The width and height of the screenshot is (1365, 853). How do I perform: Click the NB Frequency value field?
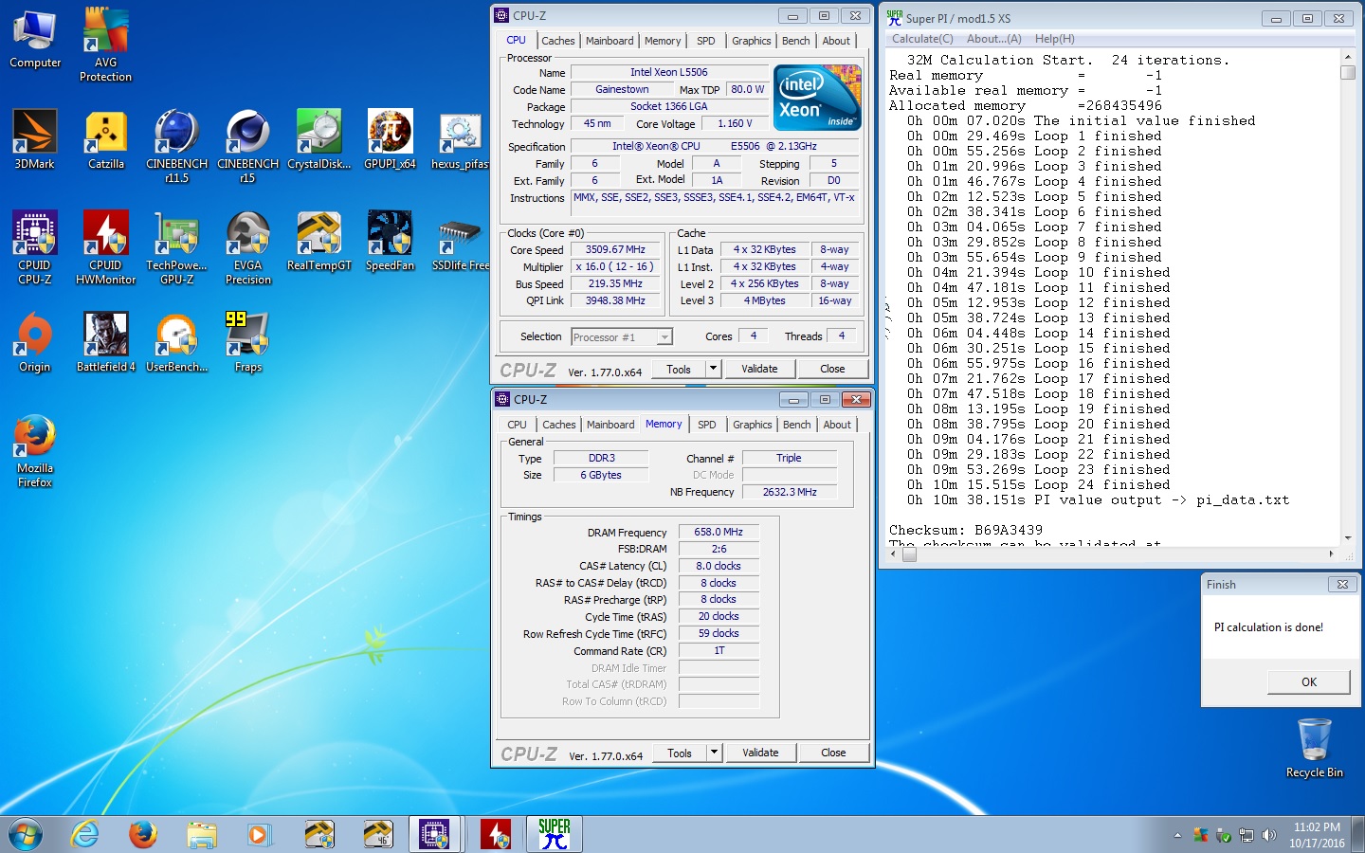coord(790,492)
